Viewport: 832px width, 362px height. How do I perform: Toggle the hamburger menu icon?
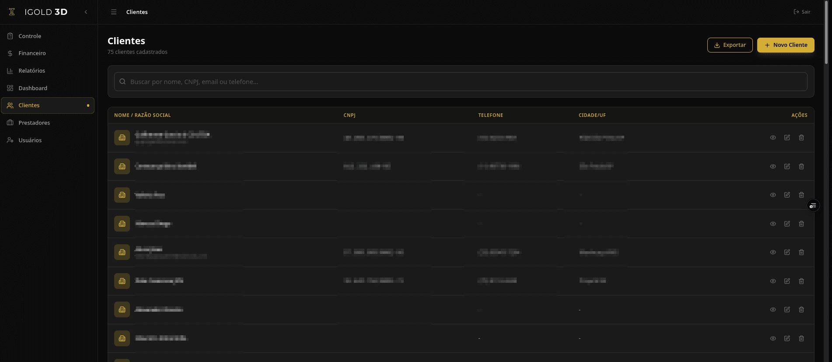114,12
